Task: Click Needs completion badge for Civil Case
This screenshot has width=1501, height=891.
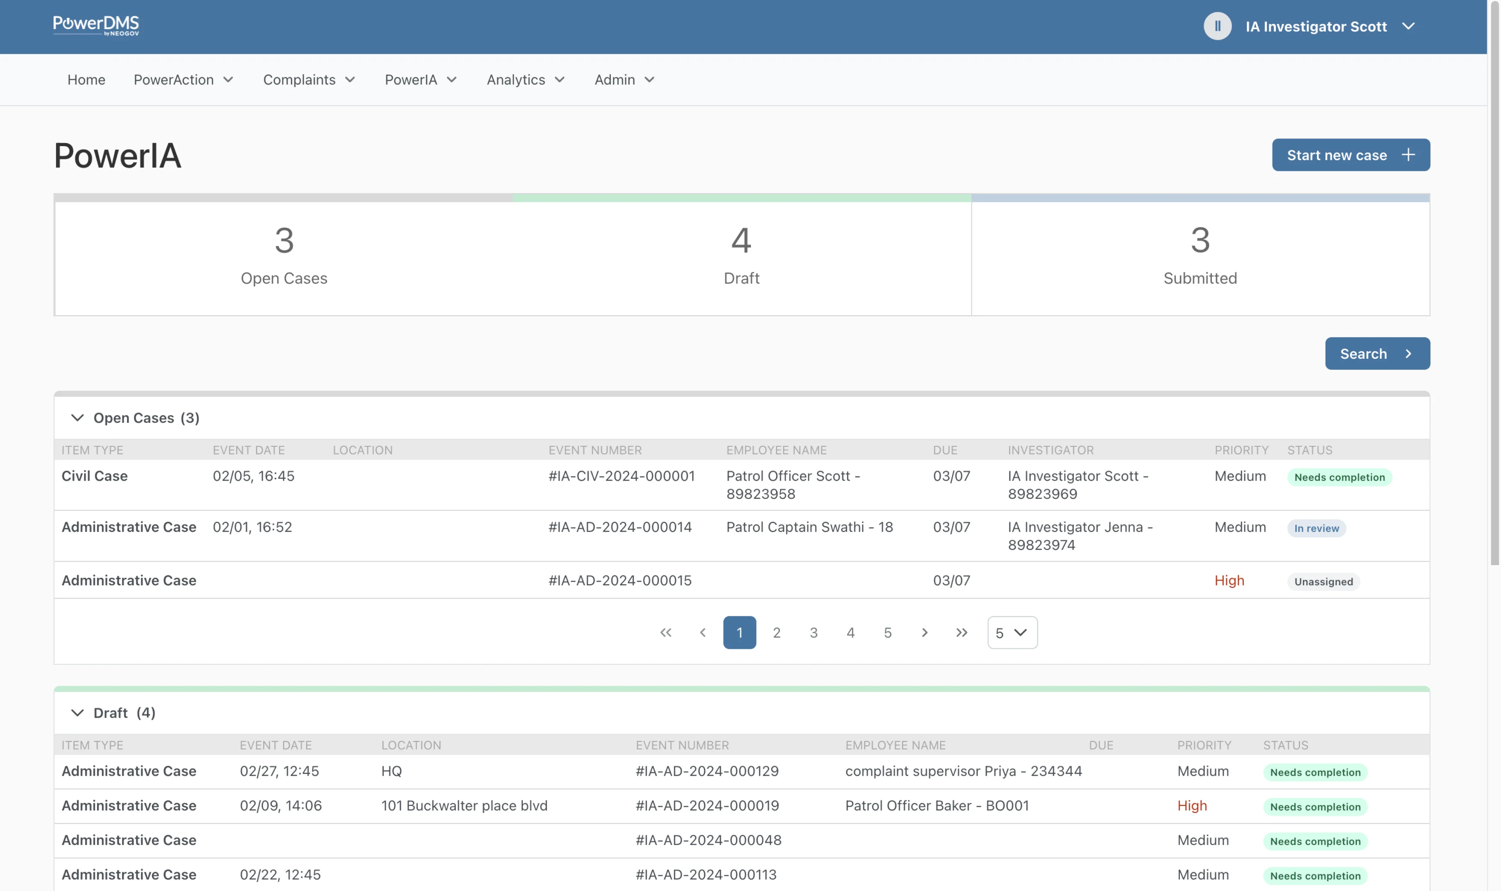Action: coord(1339,477)
